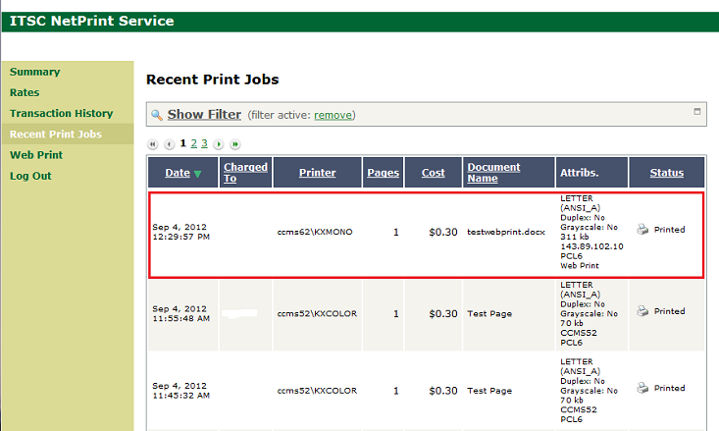Image resolution: width=719 pixels, height=431 pixels.
Task: Go to Summary in the sidebar
Action: (x=35, y=72)
